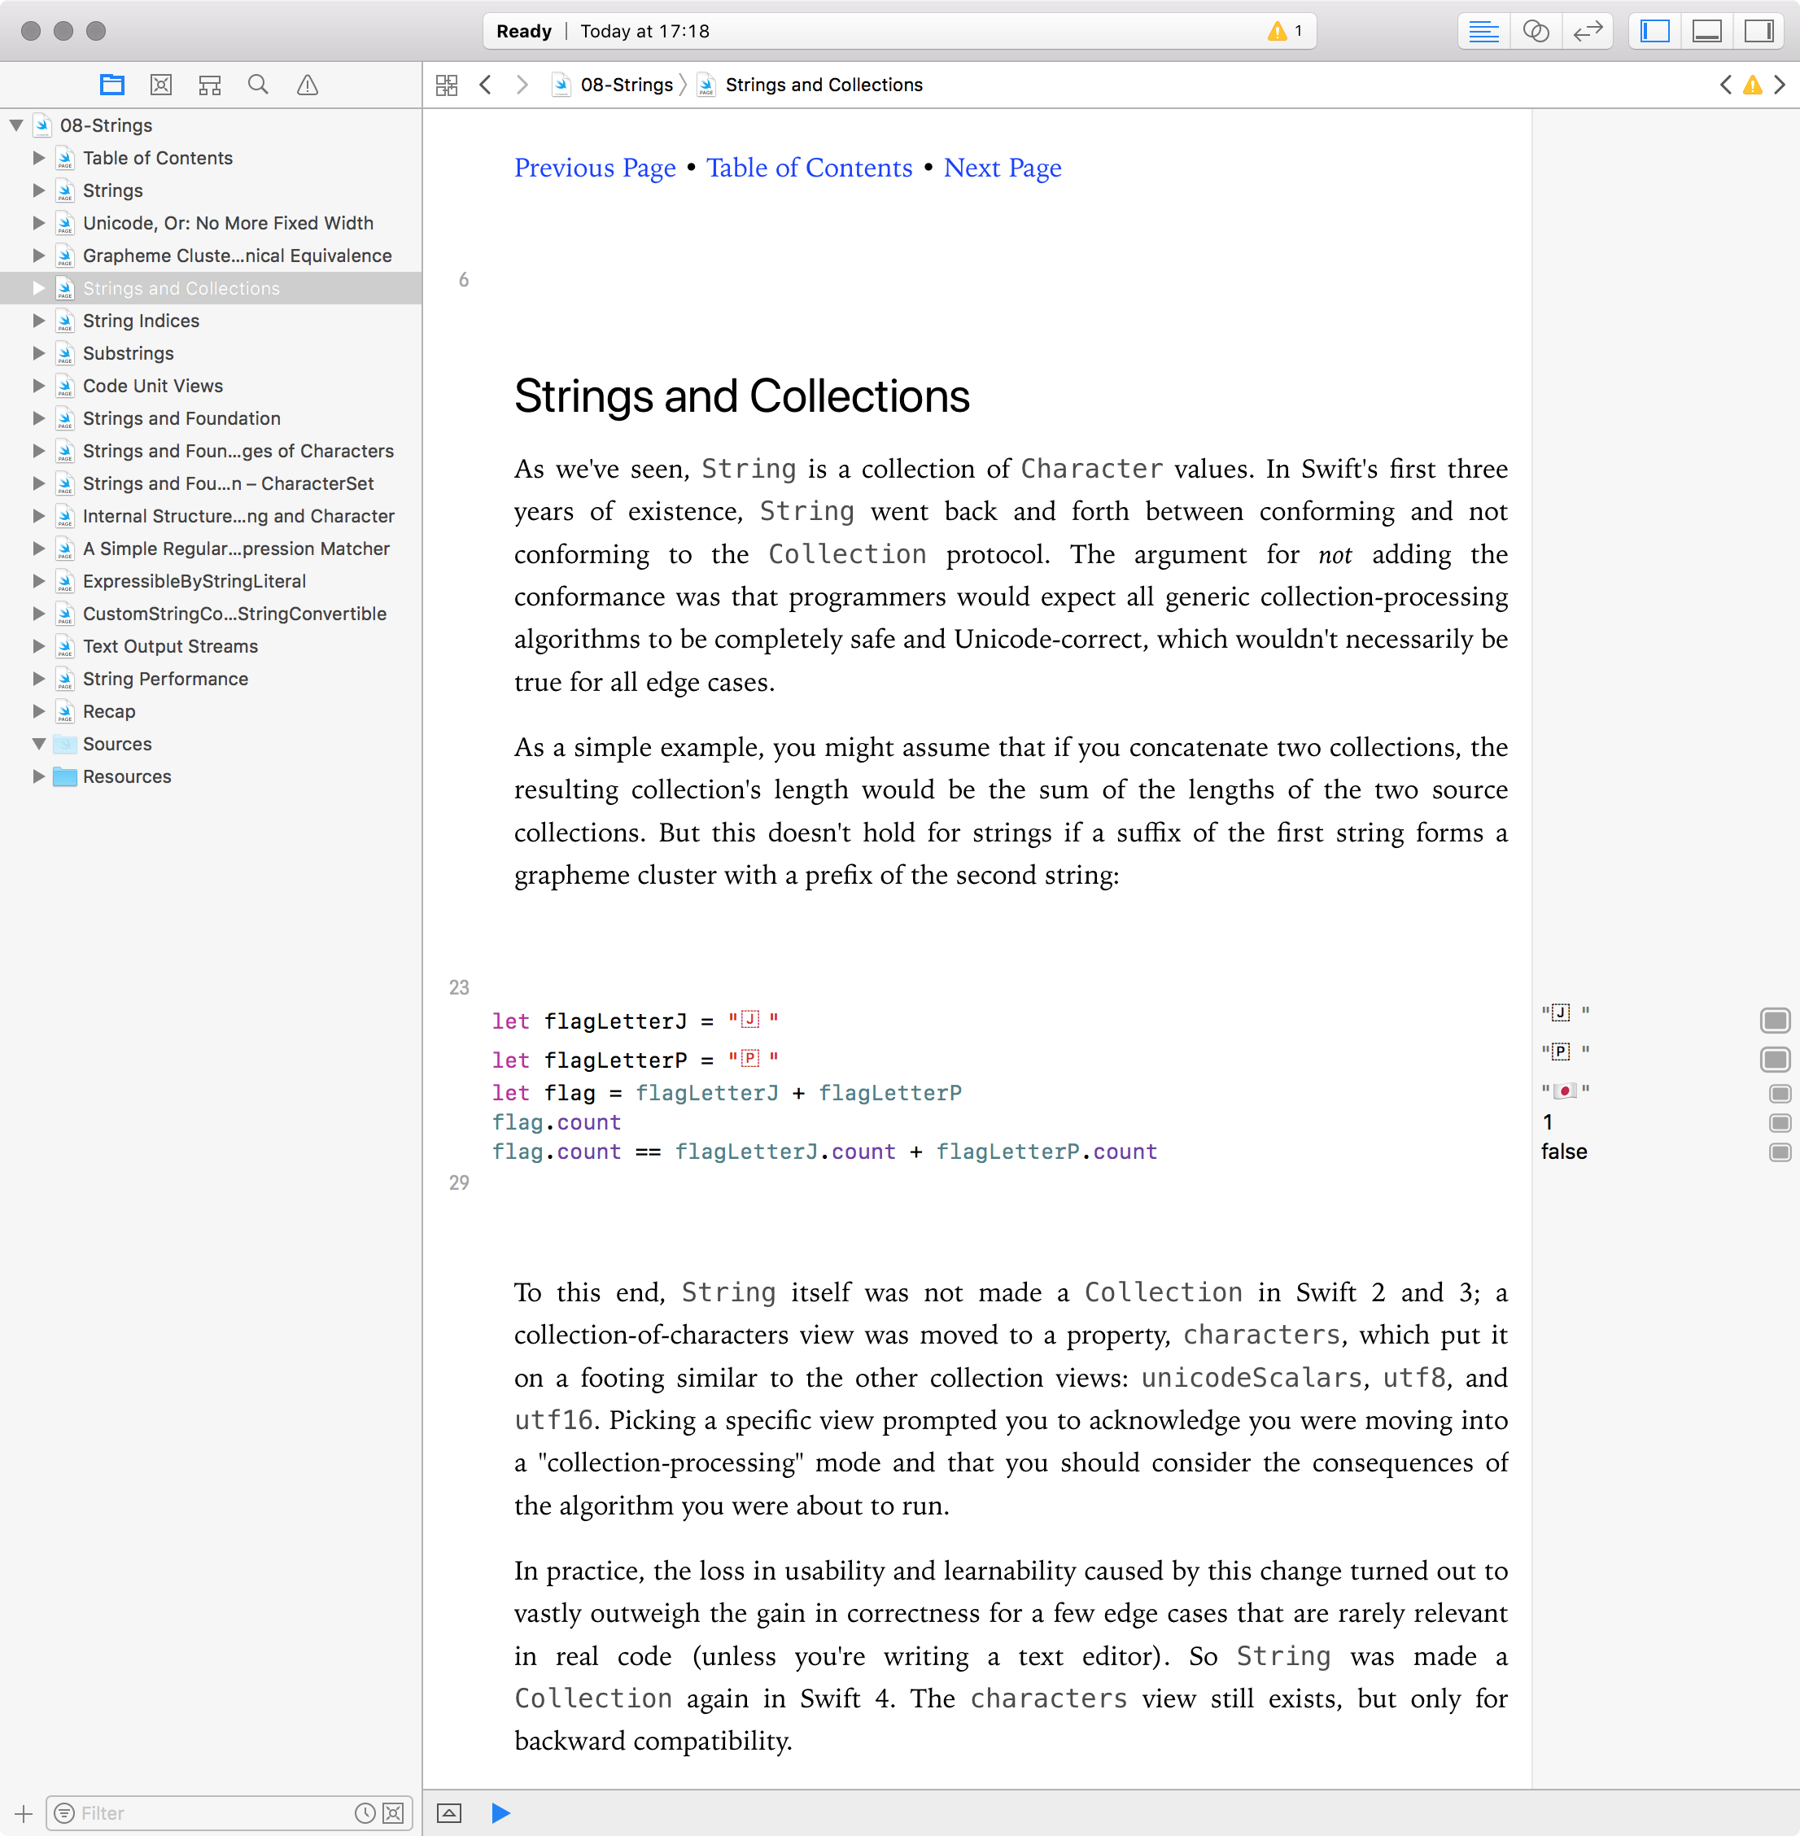Run the playground with play button
The width and height of the screenshot is (1800, 1836).
(x=500, y=1812)
